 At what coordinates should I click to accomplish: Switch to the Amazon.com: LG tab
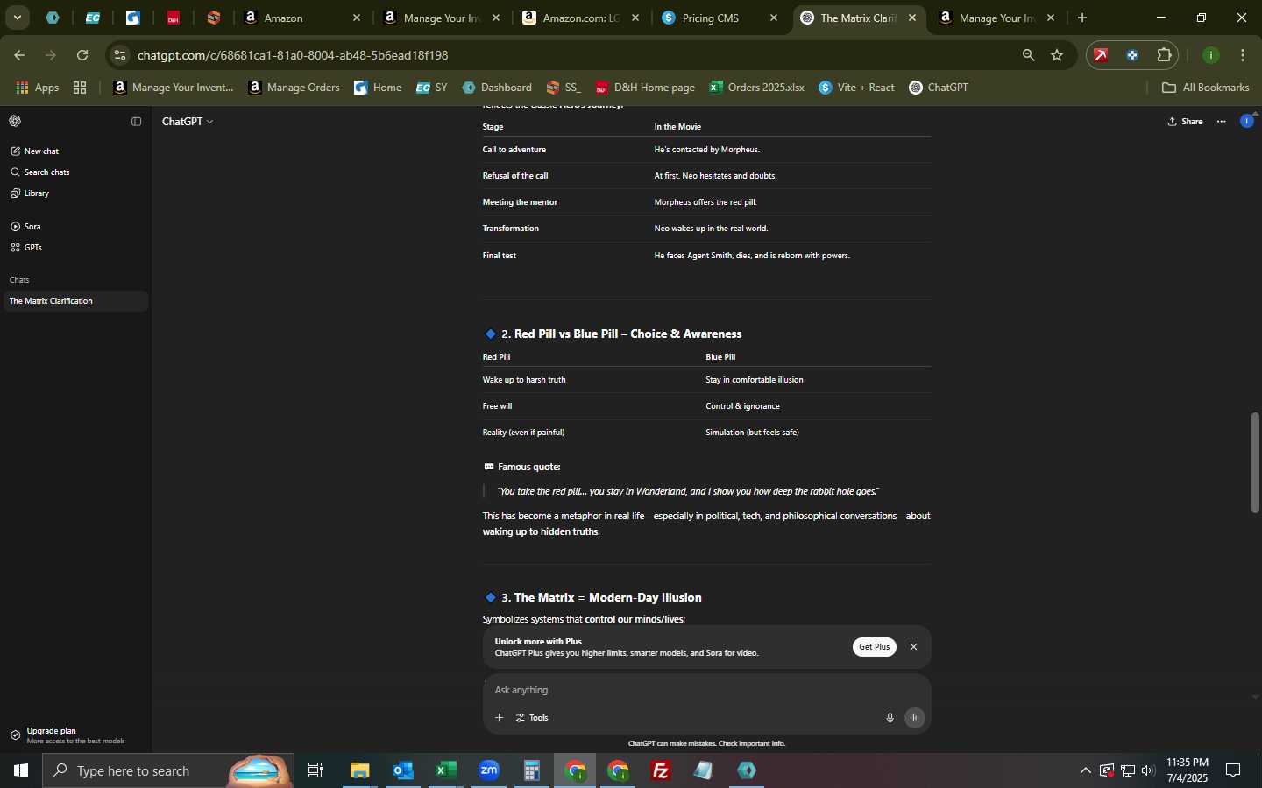click(580, 18)
